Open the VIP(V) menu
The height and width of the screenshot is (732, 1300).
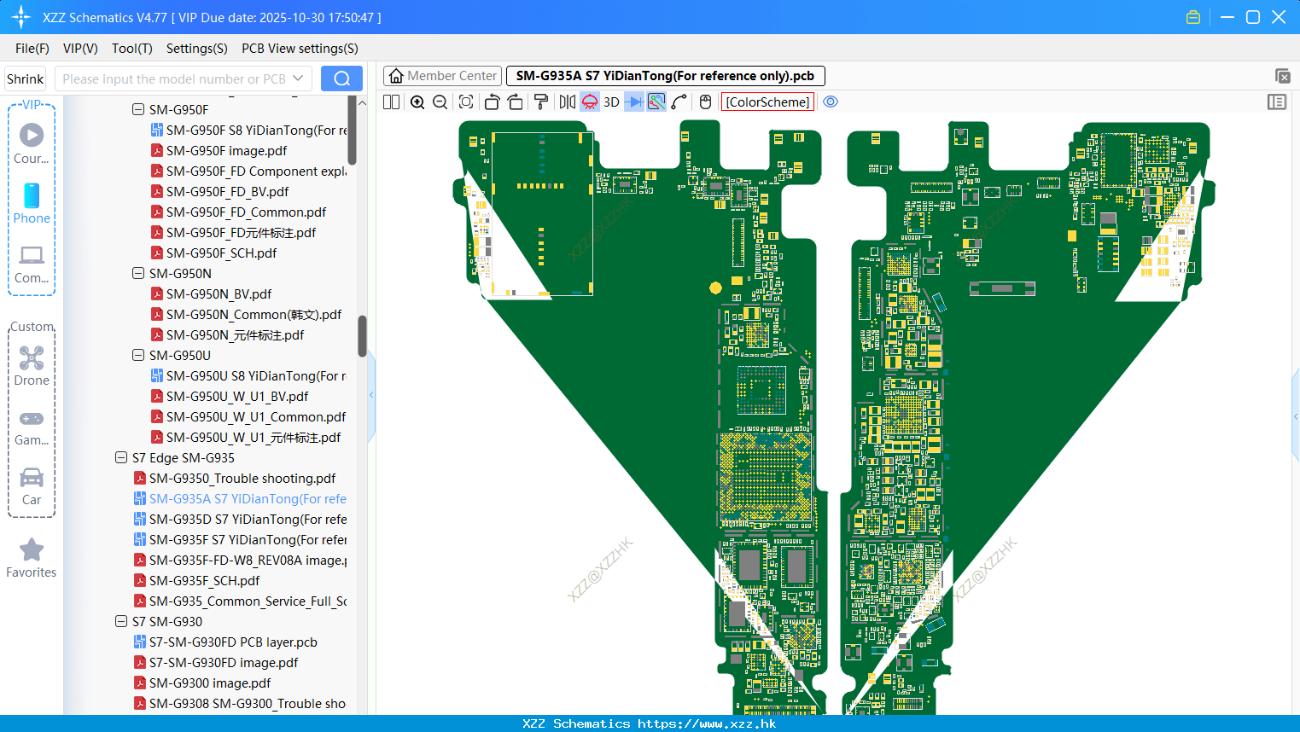tap(80, 49)
